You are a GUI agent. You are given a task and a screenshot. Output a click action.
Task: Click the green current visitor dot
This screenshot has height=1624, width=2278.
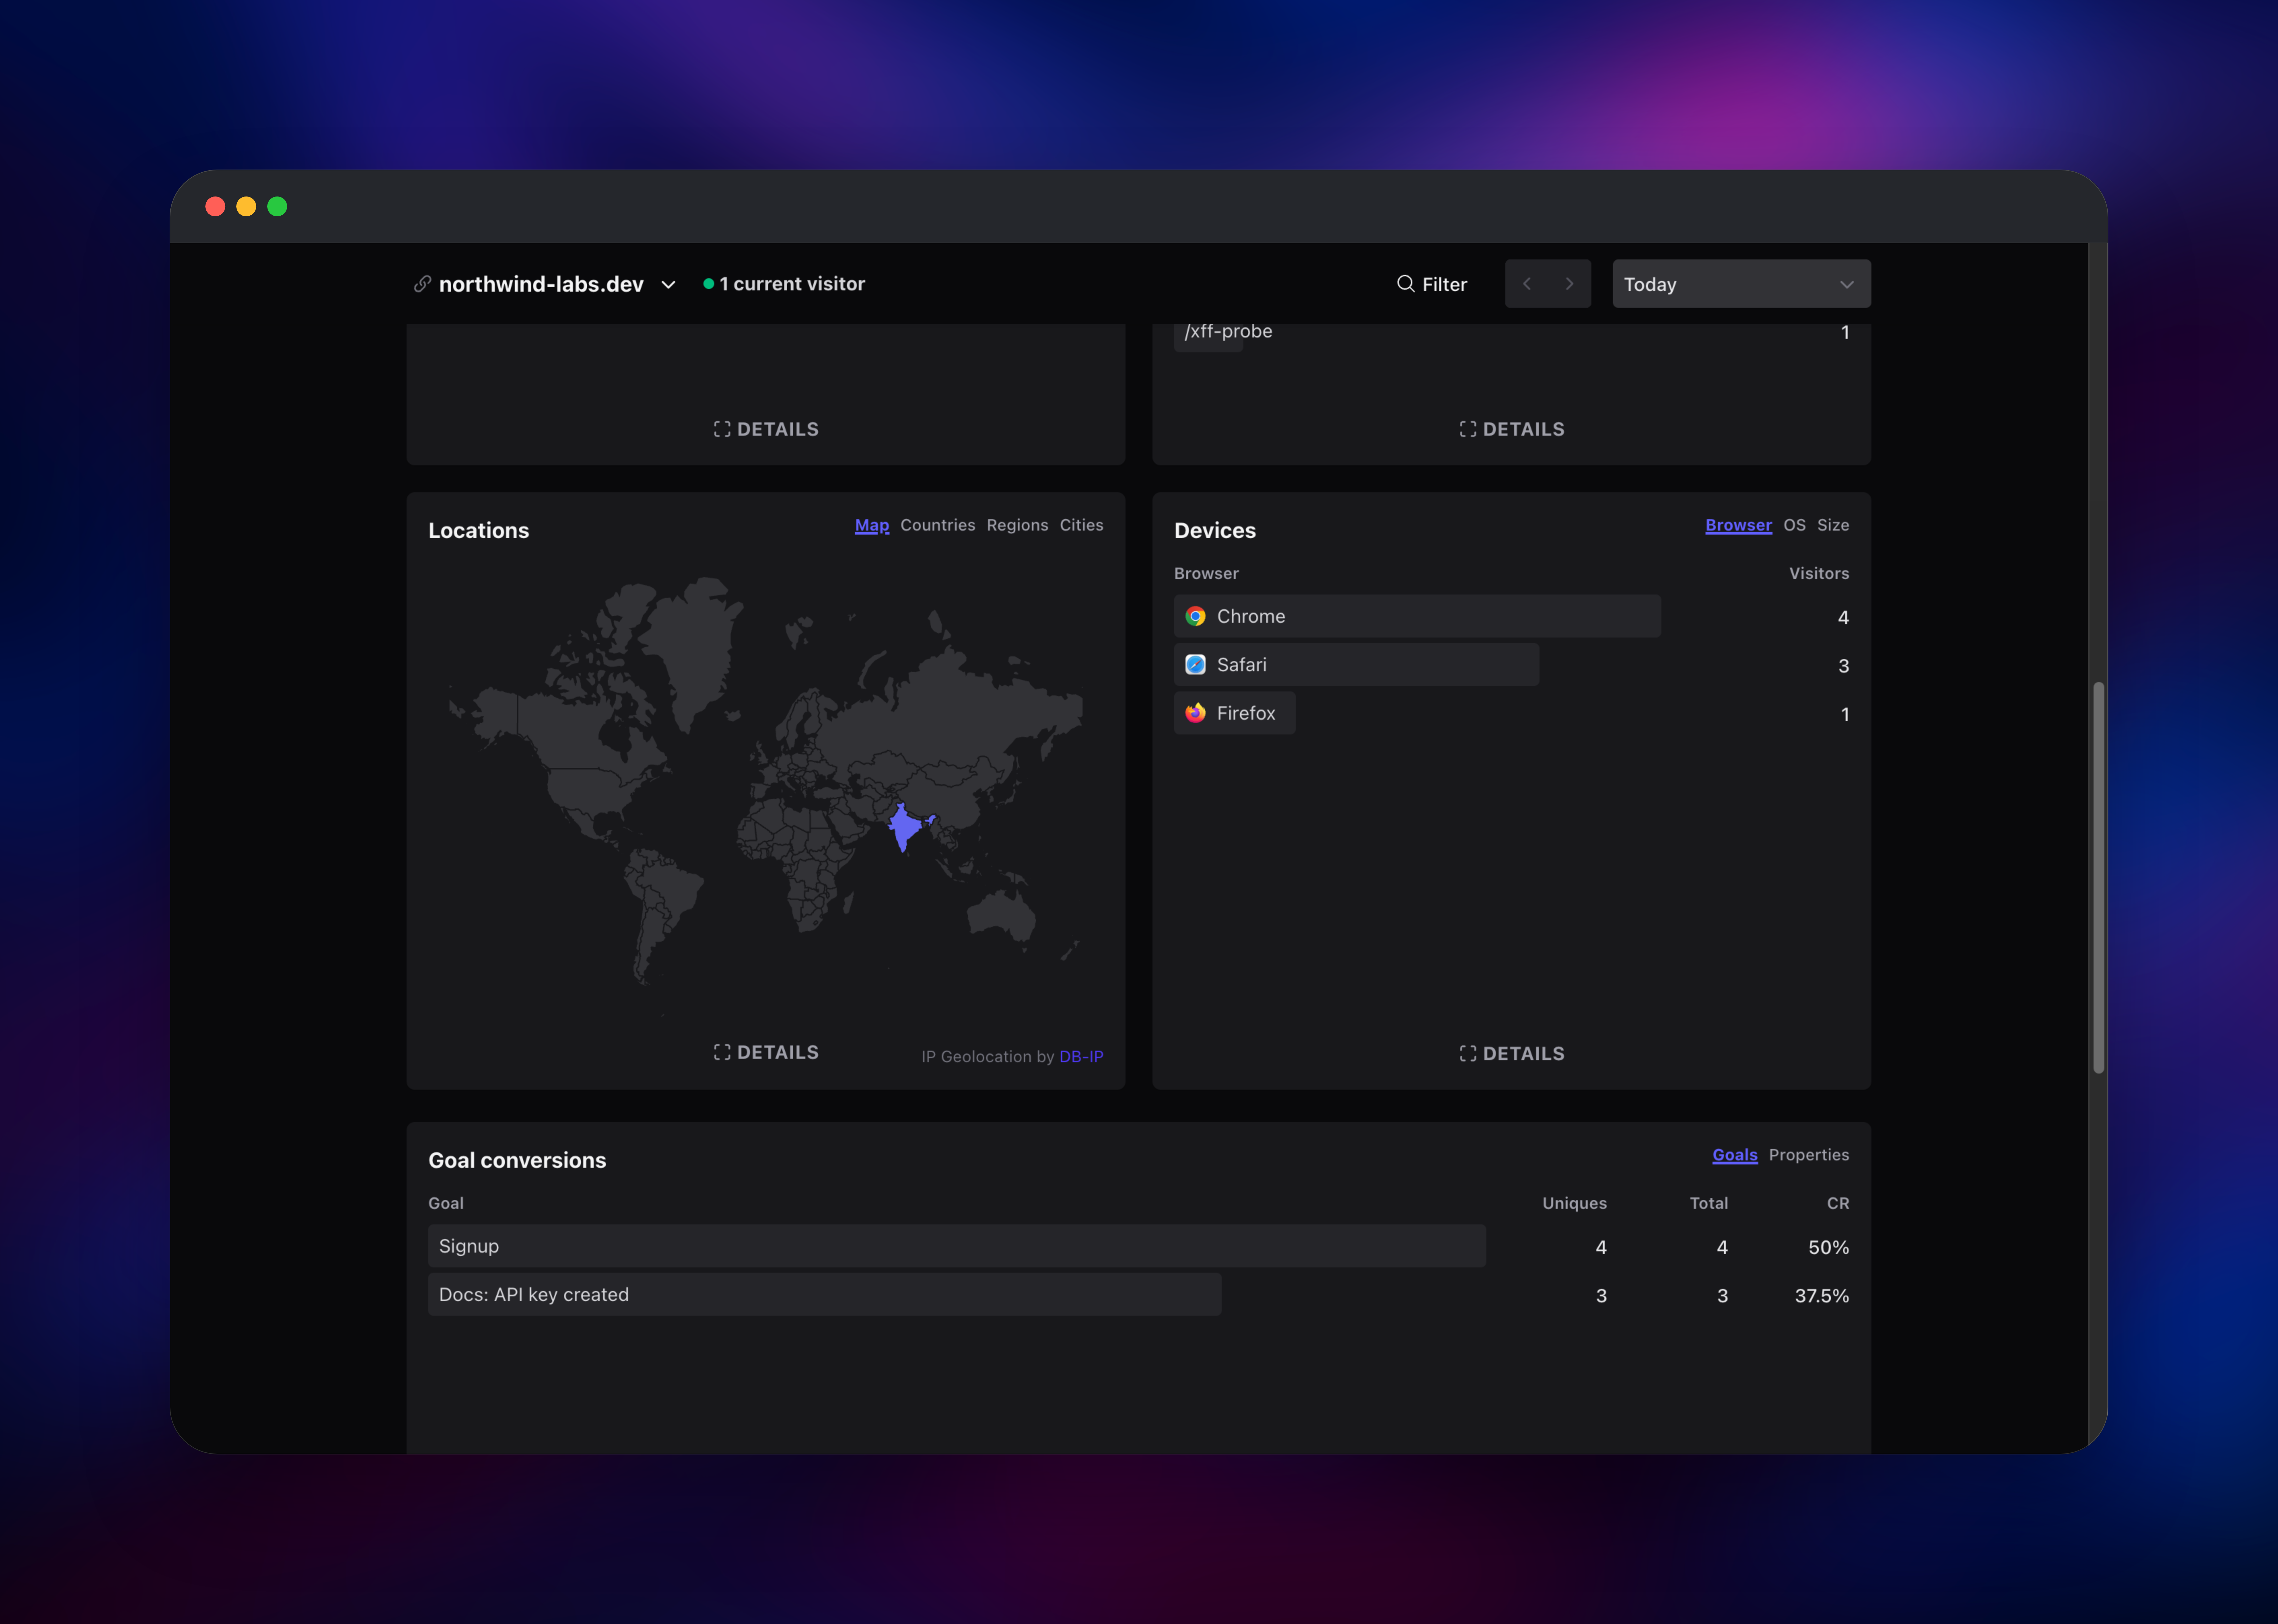708,284
